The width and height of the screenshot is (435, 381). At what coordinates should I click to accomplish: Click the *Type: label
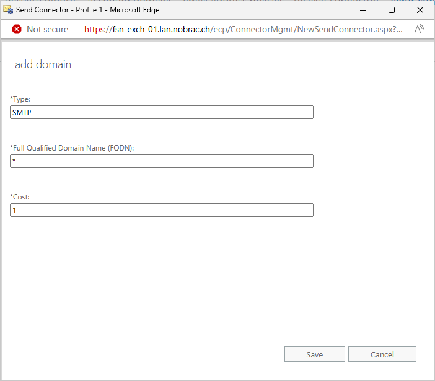click(x=20, y=99)
